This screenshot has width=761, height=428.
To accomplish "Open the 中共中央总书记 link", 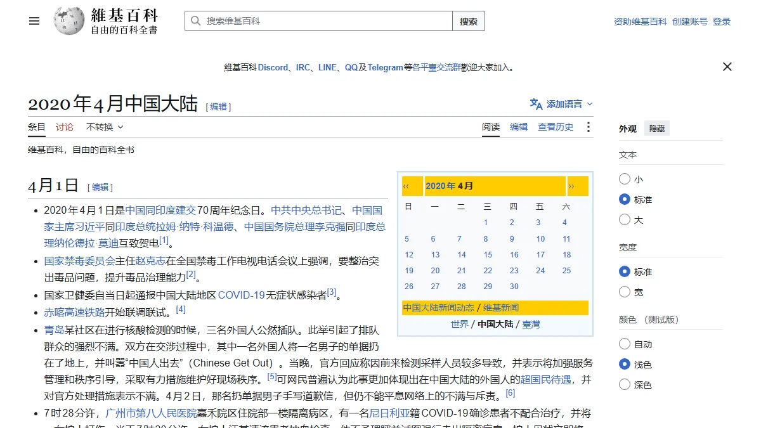I will [306, 211].
